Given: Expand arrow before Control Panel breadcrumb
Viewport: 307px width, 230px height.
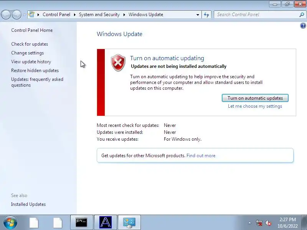Looking at the screenshot, I should tap(38, 15).
